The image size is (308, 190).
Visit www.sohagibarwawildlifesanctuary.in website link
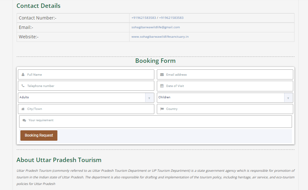click(160, 36)
